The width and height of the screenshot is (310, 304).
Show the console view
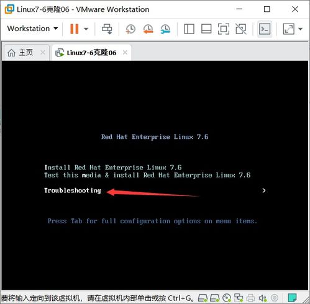pos(265,29)
